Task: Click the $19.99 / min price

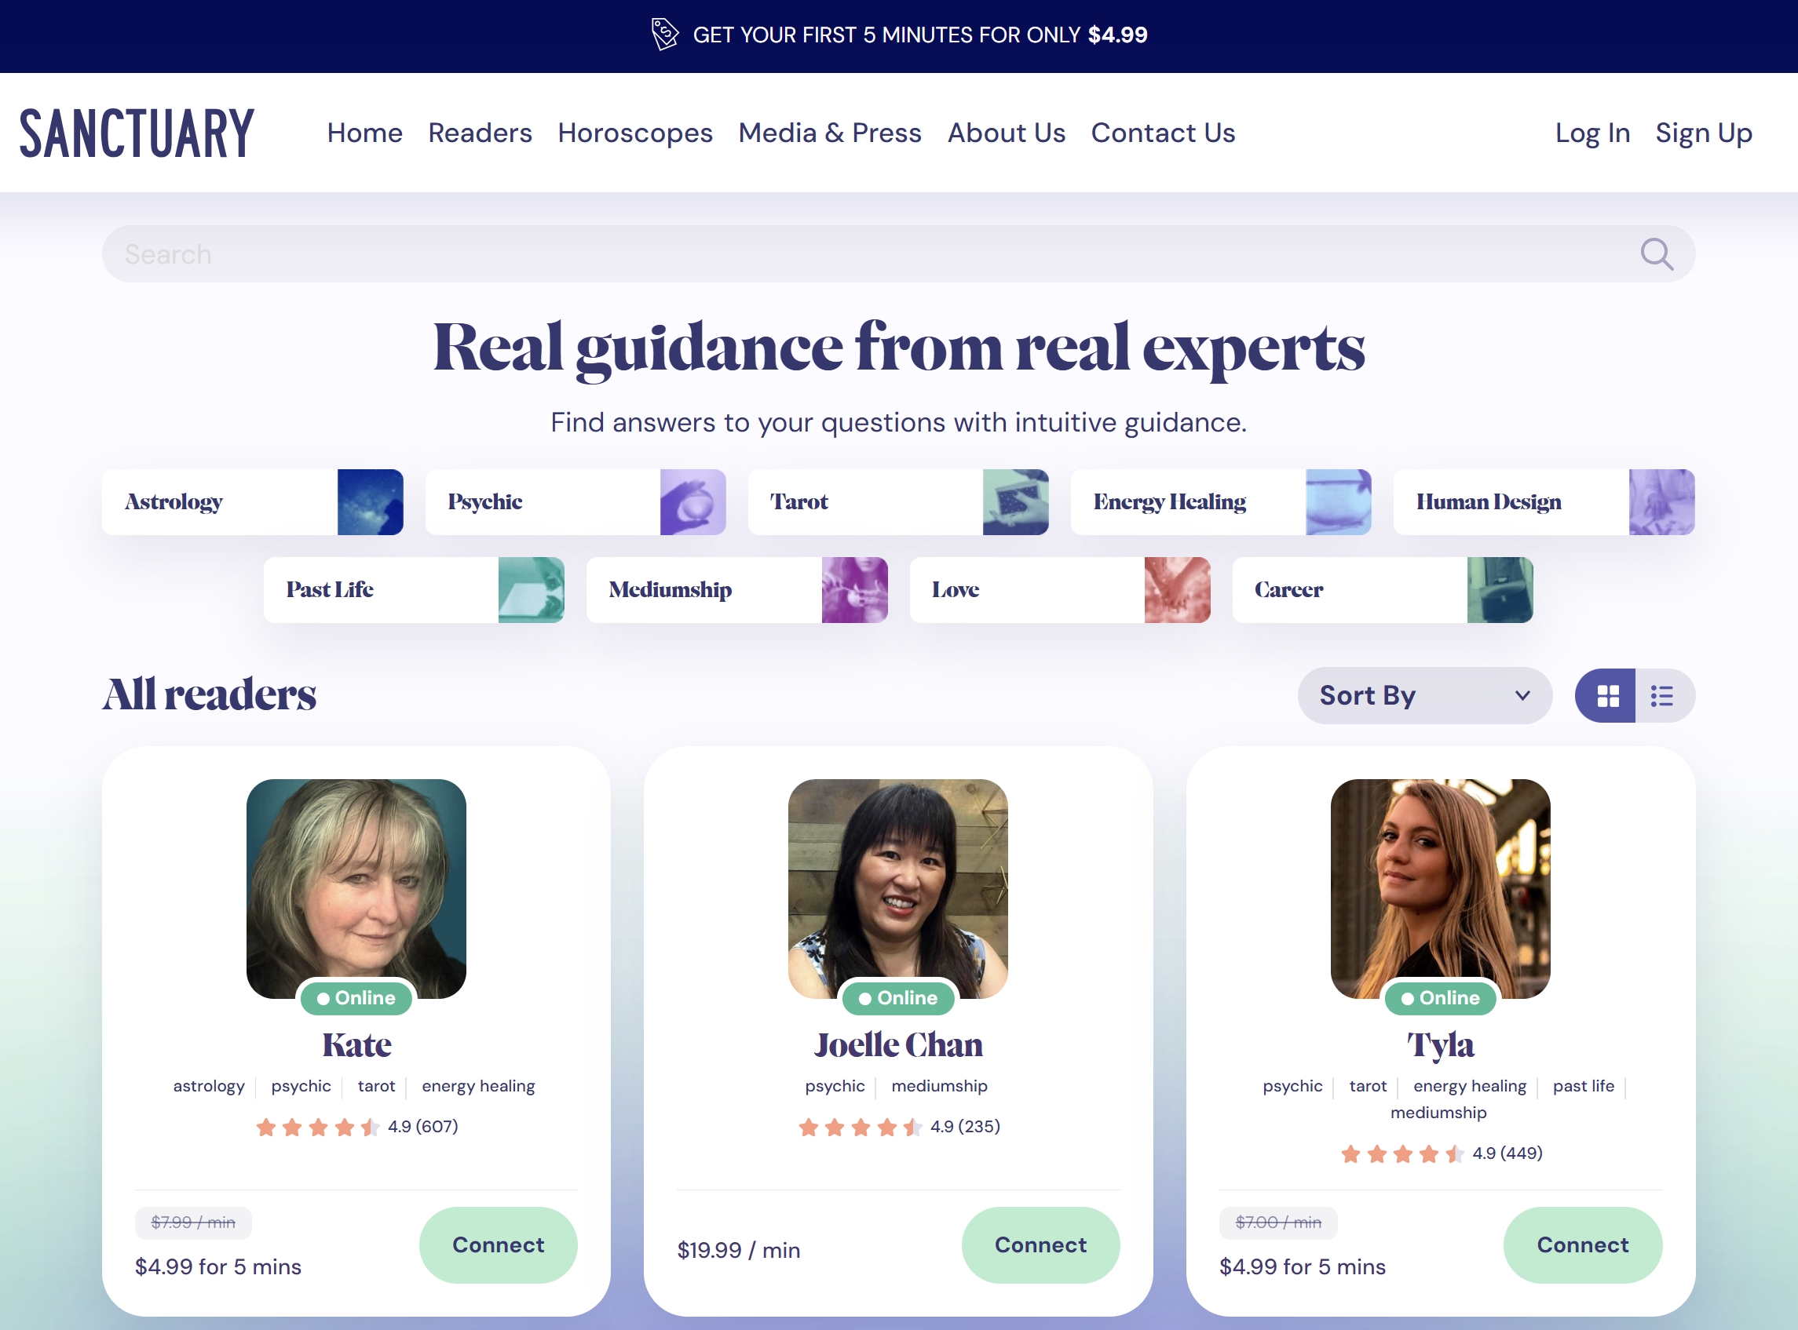Action: coord(739,1250)
